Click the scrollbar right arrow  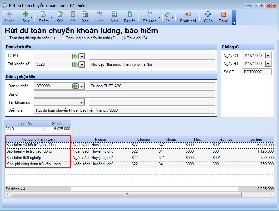271,194
